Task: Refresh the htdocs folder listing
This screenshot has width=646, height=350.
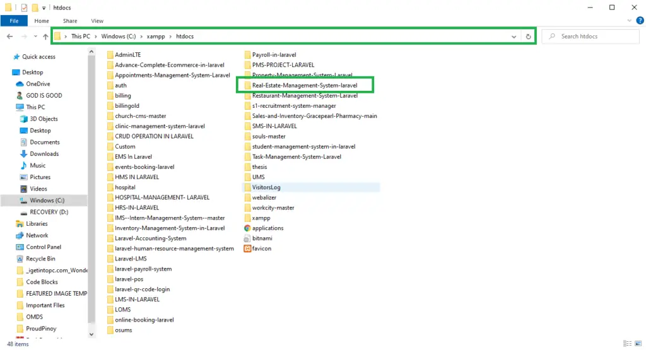Action: pos(528,37)
